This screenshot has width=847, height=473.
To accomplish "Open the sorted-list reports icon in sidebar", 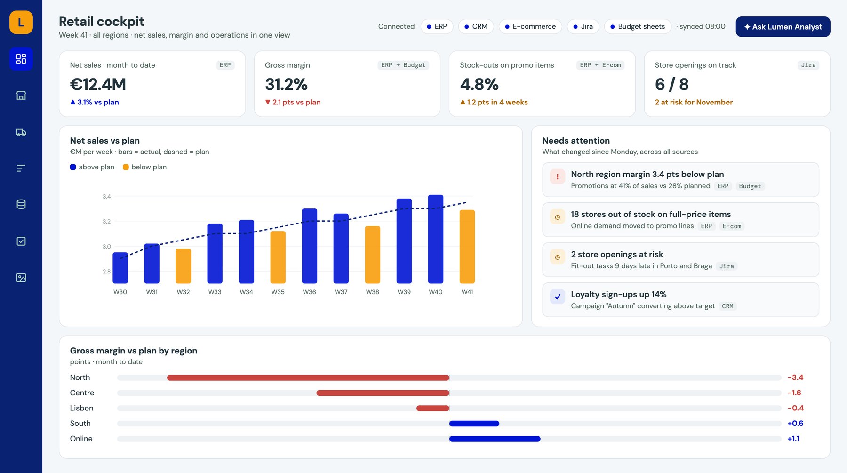I will click(x=21, y=168).
